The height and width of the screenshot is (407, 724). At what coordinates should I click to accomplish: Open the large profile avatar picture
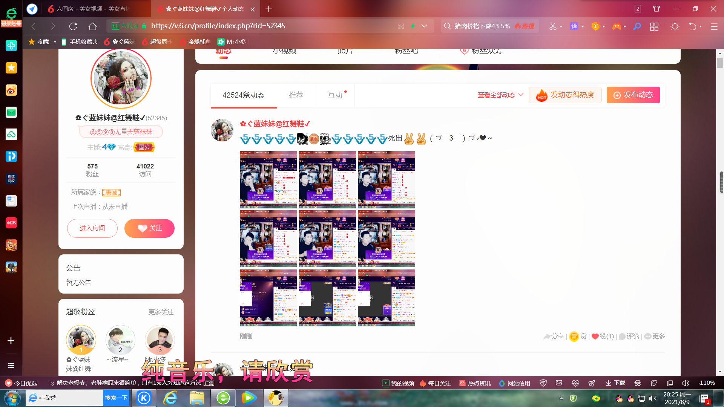pyautogui.click(x=121, y=78)
